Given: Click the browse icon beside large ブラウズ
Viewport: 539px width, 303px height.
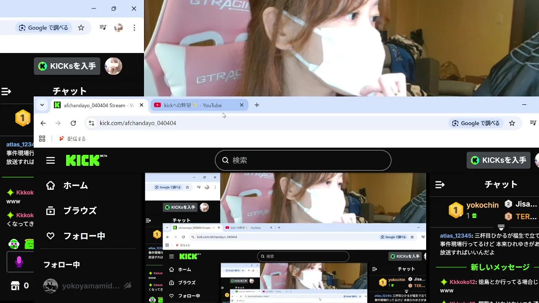Looking at the screenshot, I should pos(51,211).
